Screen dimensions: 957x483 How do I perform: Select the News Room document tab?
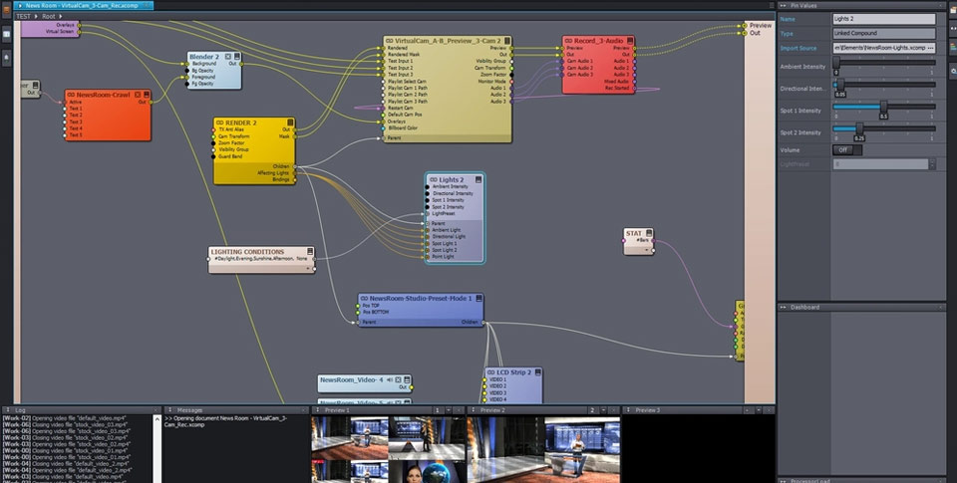coord(83,6)
